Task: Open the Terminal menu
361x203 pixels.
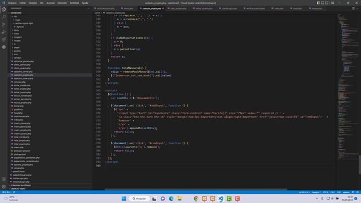Action: coord(74,3)
